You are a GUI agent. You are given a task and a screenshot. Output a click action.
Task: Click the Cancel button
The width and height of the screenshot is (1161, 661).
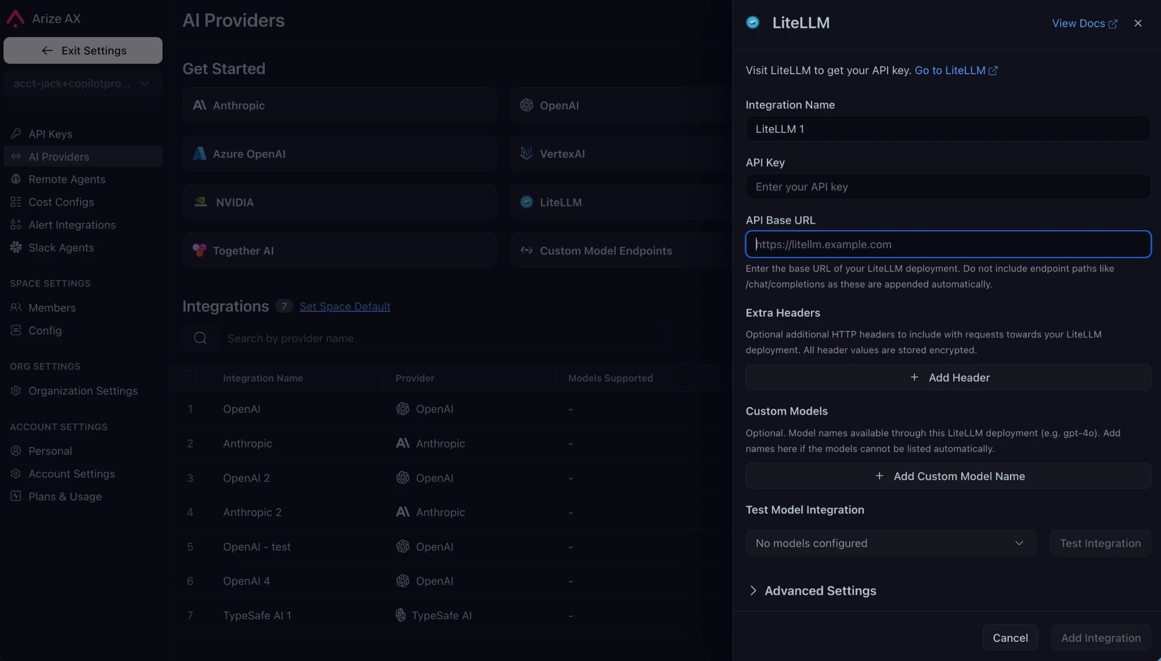(1010, 638)
